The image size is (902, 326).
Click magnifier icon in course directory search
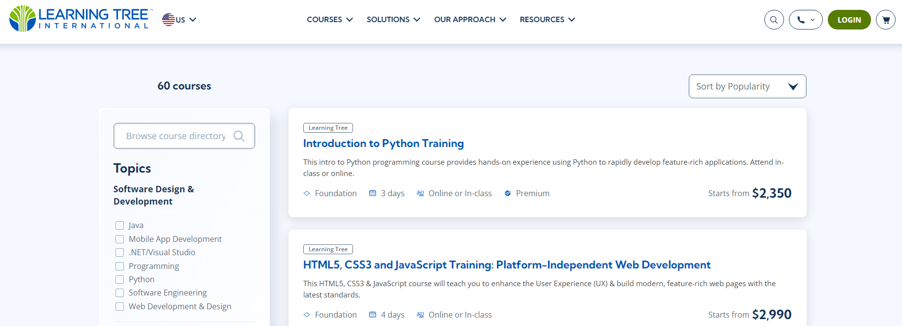point(239,136)
